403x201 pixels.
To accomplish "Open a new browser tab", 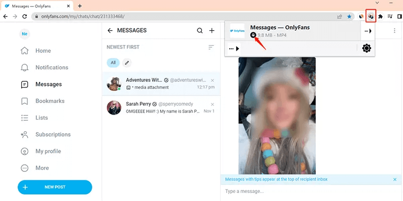I will point(80,6).
